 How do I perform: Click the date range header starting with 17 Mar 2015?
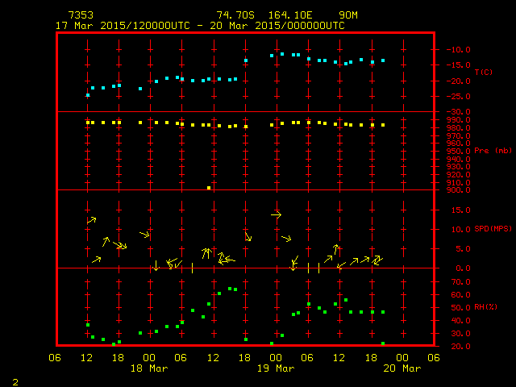[200, 25]
